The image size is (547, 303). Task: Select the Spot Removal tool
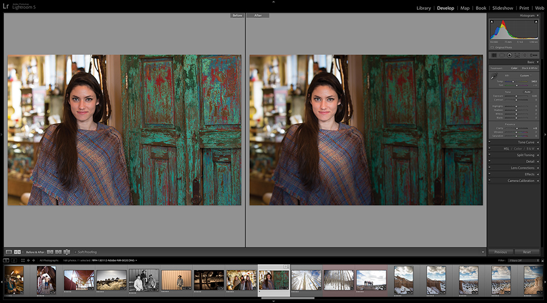pyautogui.click(x=502, y=55)
